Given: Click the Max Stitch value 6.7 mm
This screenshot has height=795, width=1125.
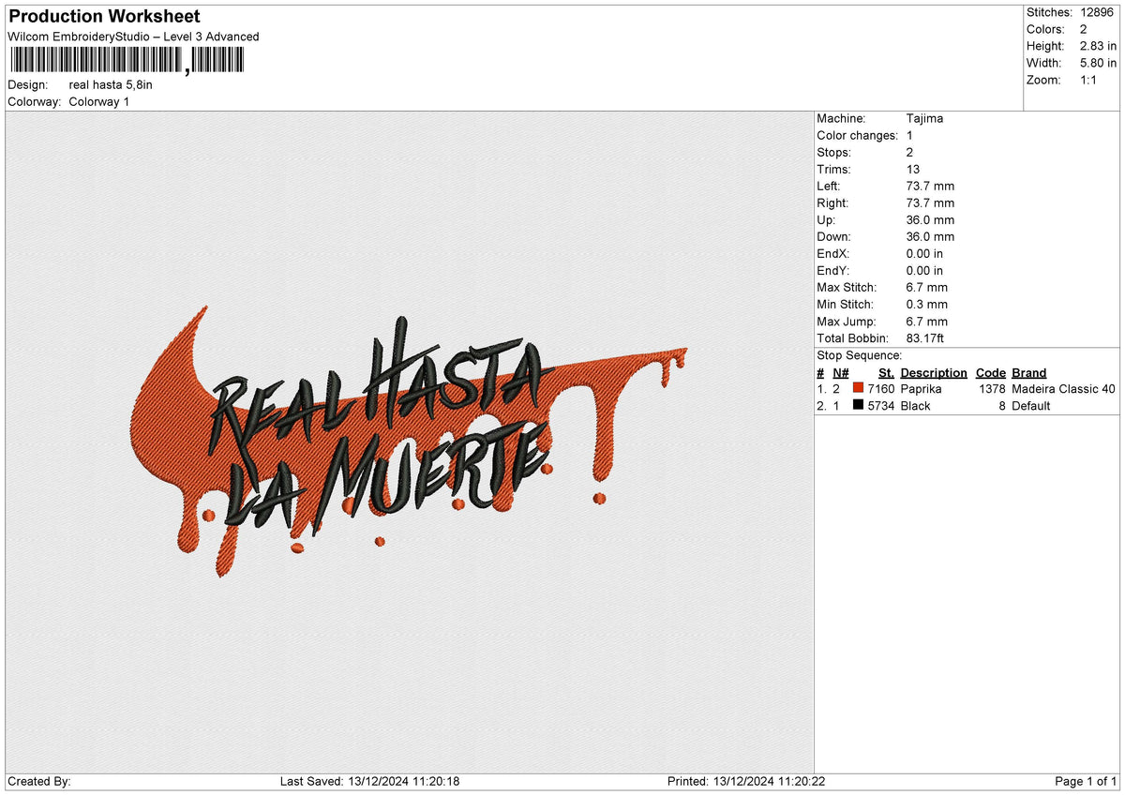Looking at the screenshot, I should pyautogui.click(x=927, y=287).
